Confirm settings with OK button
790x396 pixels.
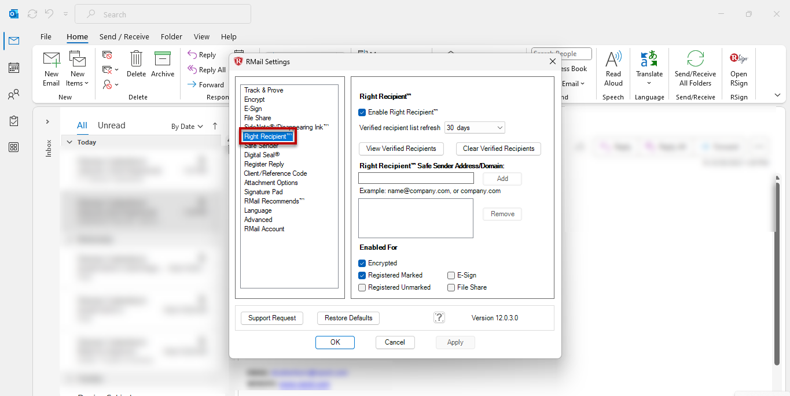[335, 342]
